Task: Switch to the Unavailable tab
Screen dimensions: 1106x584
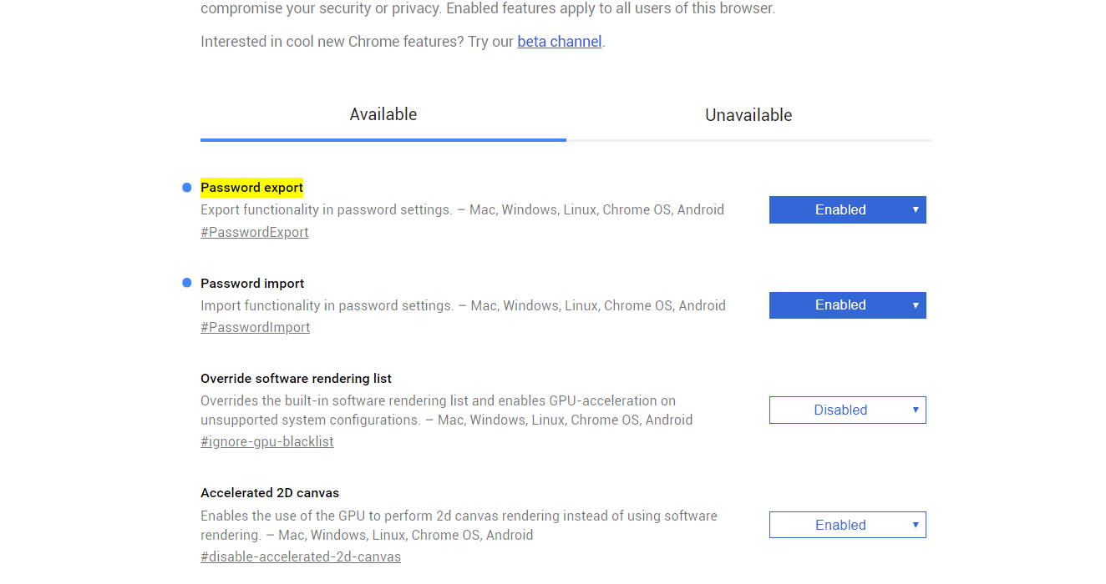Action: [748, 115]
